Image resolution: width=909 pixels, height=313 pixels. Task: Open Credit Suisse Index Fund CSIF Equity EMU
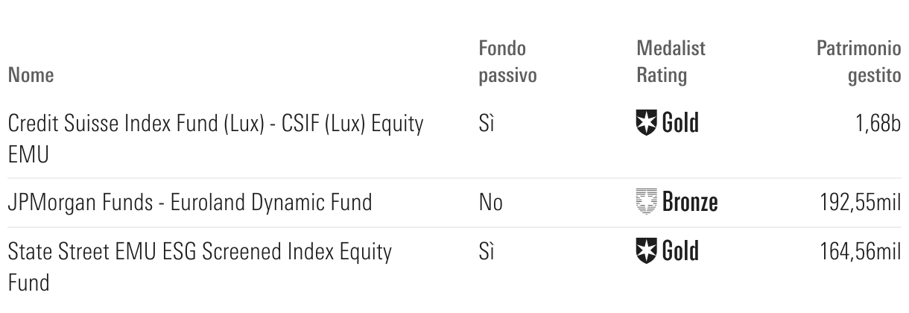pos(216,139)
